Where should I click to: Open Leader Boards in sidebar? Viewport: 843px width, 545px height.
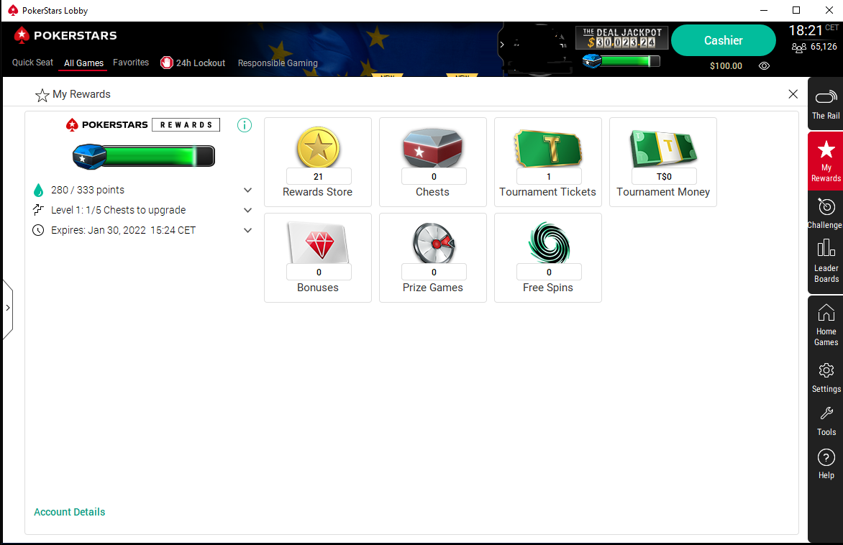click(826, 261)
